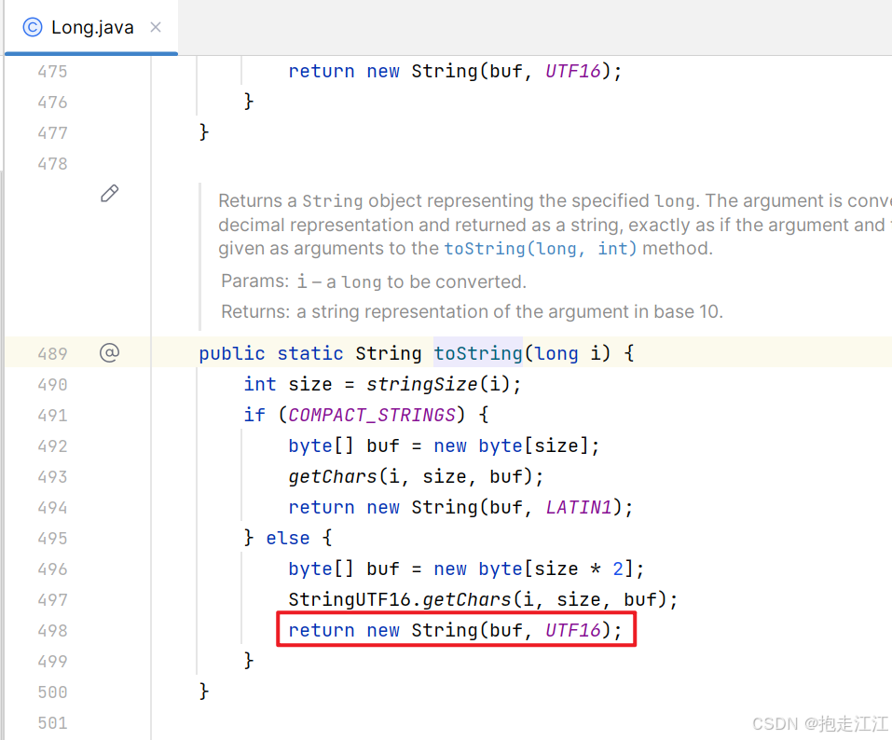The width and height of the screenshot is (892, 740).
Task: Click line number 498 in gutter
Action: click(52, 630)
